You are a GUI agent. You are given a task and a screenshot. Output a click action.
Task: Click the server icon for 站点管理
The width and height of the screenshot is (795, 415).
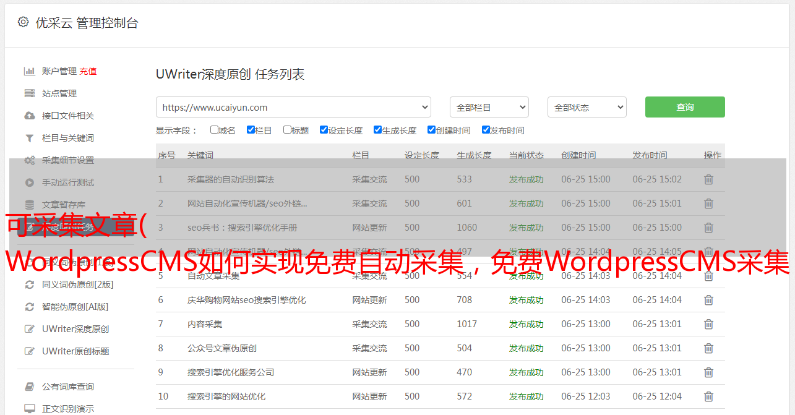(x=29, y=93)
